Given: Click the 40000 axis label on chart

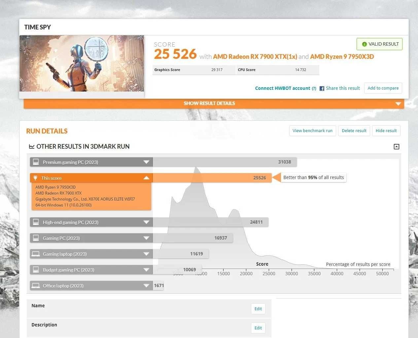Looking at the screenshot, I should point(337,274).
